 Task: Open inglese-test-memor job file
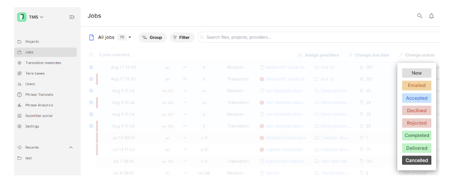click(x=286, y=161)
